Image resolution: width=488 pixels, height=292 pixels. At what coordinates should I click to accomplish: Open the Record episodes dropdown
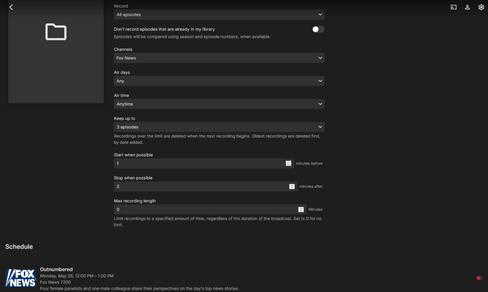[x=219, y=15]
